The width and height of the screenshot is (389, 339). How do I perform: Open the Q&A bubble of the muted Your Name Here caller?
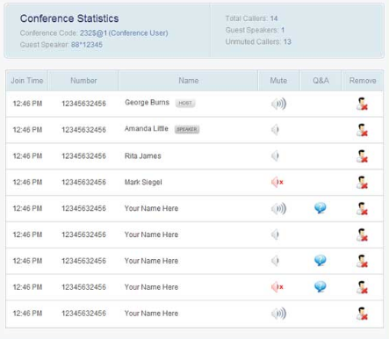click(x=321, y=287)
